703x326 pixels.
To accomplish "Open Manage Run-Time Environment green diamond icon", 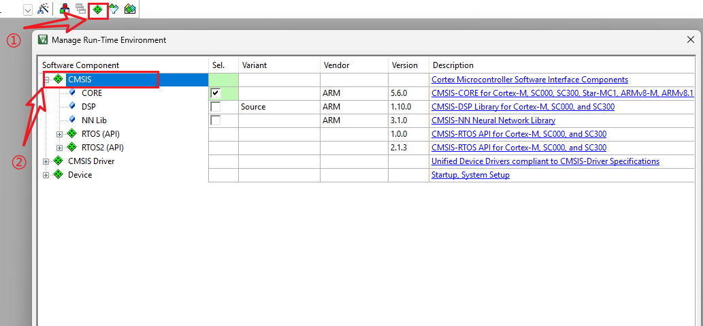I will (98, 9).
